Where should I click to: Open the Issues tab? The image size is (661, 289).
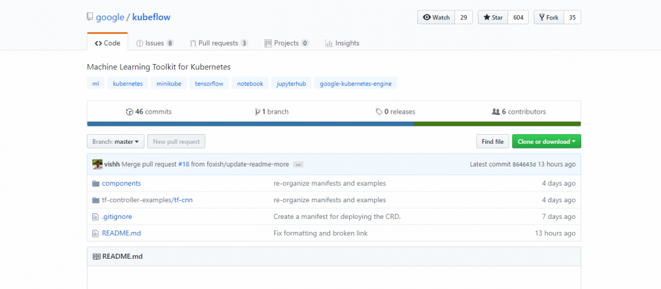pyautogui.click(x=155, y=43)
